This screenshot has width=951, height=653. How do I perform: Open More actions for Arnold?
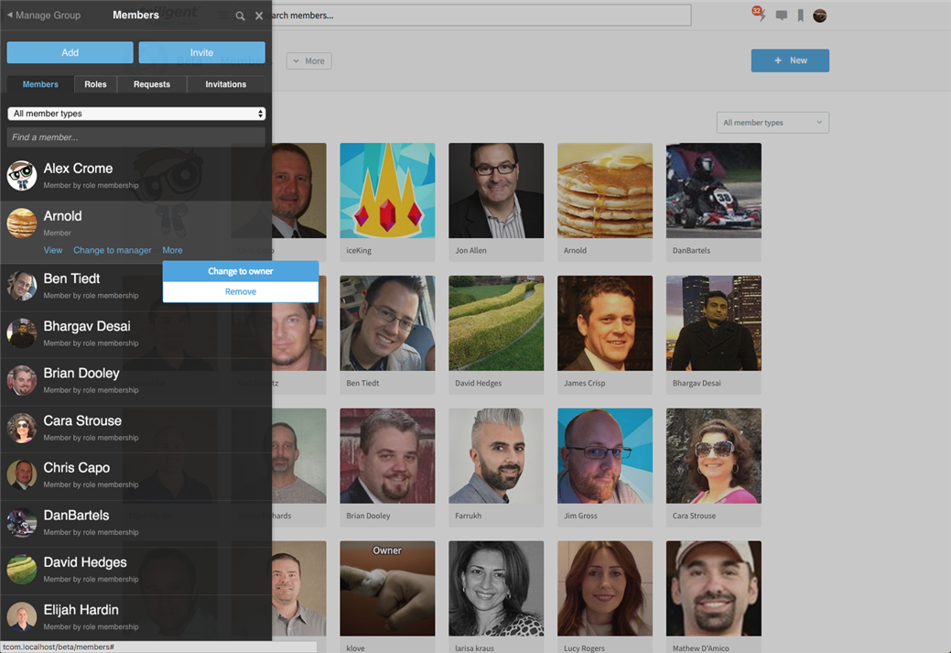click(x=172, y=250)
